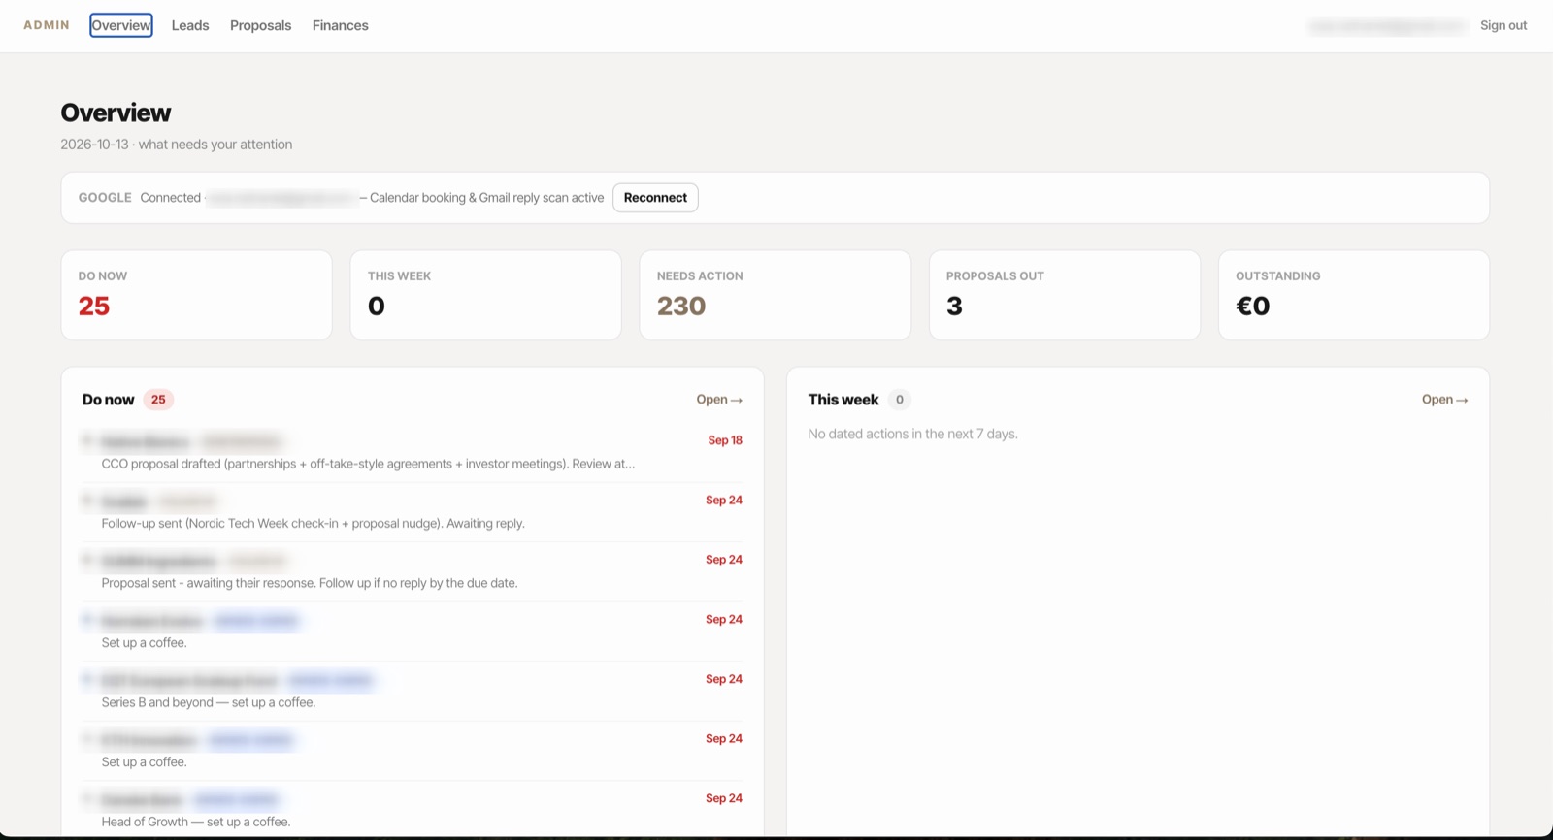Switch to the Leads tab
Image resolution: width=1553 pixels, height=840 pixels.
190,25
